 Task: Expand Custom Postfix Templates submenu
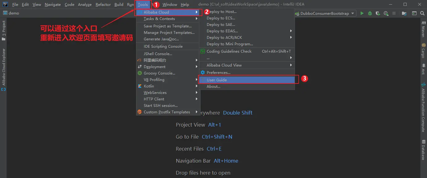tap(168, 112)
